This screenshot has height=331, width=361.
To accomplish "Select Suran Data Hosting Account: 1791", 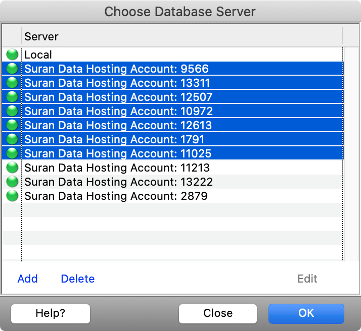I will point(114,139).
